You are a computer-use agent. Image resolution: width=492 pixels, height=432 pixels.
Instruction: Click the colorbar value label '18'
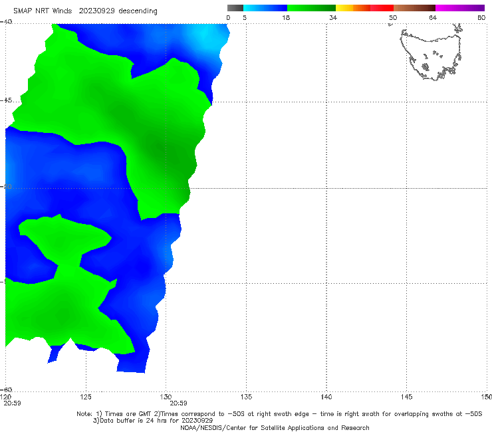(286, 18)
